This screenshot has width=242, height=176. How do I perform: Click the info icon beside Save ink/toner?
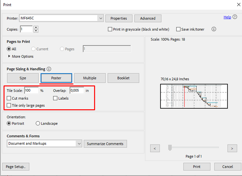pyautogui.click(x=214, y=29)
